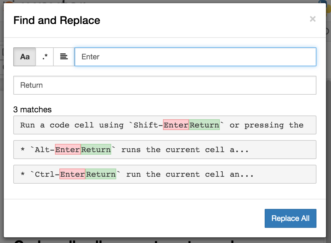331x243 pixels.
Task: Click green 'Return' highlight in Alt match
Action: click(x=96, y=150)
